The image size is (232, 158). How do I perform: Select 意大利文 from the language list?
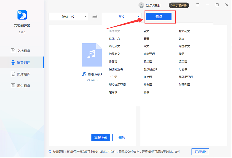[x=184, y=31]
